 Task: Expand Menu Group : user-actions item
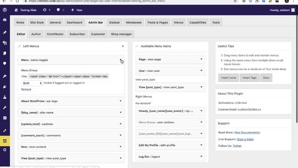201,122
